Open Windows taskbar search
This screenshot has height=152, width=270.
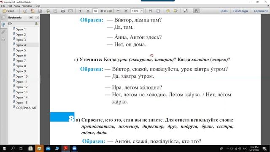click(13, 148)
